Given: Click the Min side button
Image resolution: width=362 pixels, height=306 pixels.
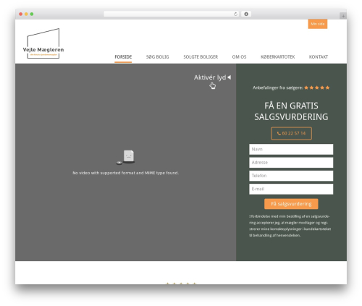Looking at the screenshot, I should [x=318, y=24].
